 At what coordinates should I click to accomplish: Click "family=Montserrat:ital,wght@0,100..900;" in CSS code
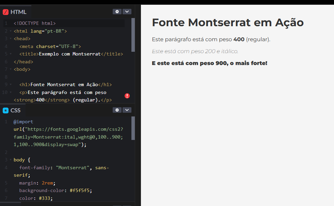[x=68, y=137]
